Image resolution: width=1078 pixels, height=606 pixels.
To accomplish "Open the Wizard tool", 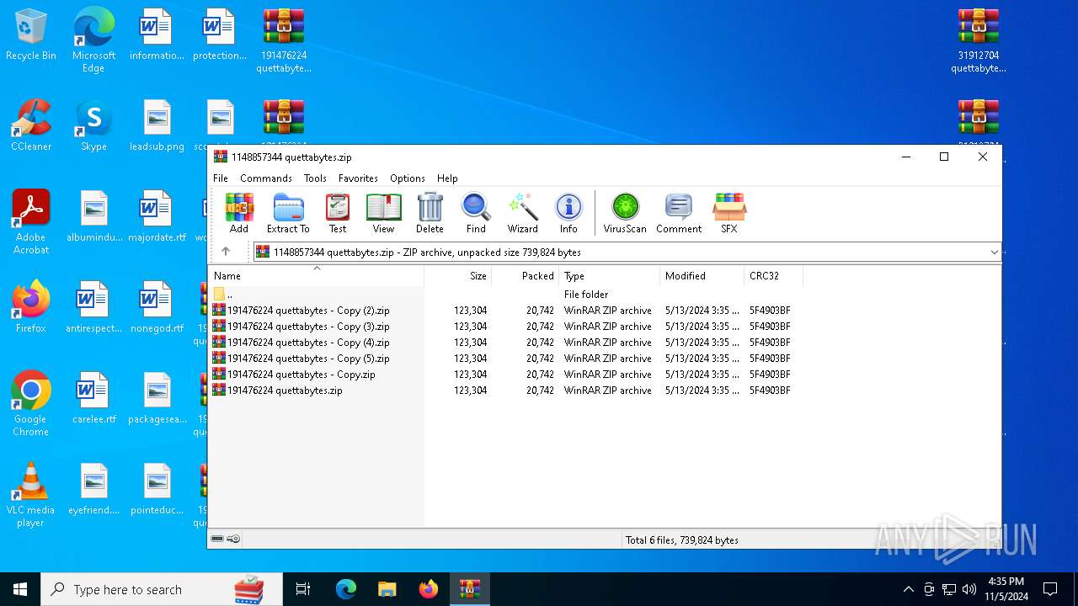I will click(x=522, y=213).
